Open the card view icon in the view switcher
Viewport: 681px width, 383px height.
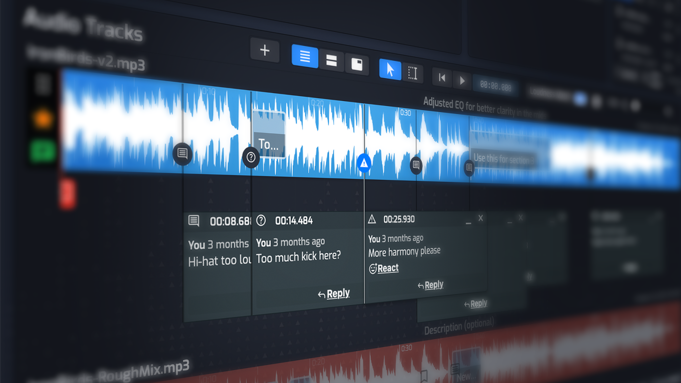click(x=357, y=65)
